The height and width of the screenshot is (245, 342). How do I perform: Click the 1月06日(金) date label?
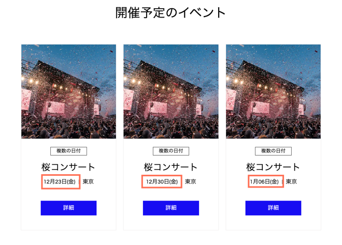tap(265, 181)
